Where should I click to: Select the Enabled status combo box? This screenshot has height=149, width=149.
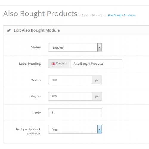[75, 47]
